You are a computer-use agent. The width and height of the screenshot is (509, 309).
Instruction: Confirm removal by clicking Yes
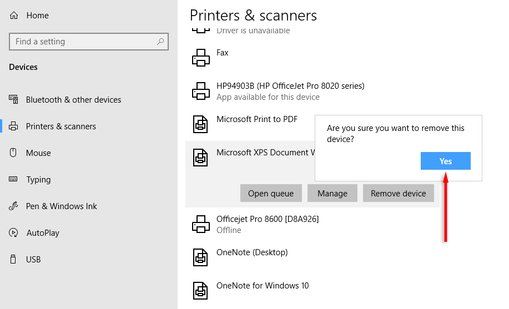(x=446, y=161)
